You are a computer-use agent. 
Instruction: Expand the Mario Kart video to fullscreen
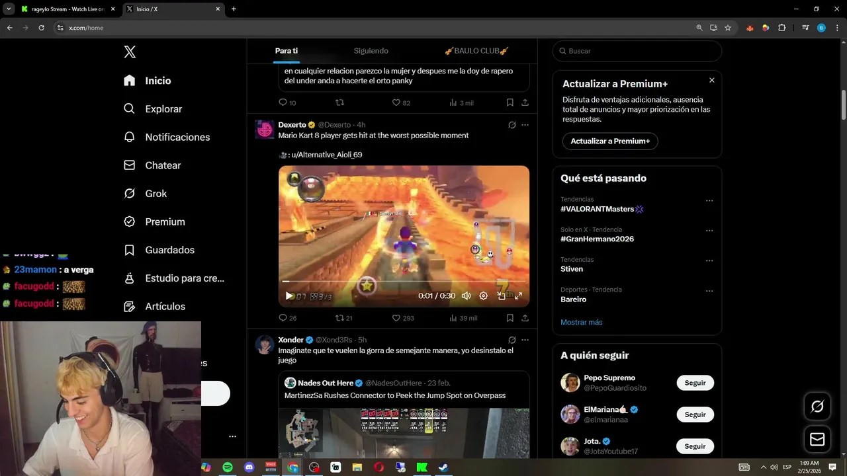[518, 296]
